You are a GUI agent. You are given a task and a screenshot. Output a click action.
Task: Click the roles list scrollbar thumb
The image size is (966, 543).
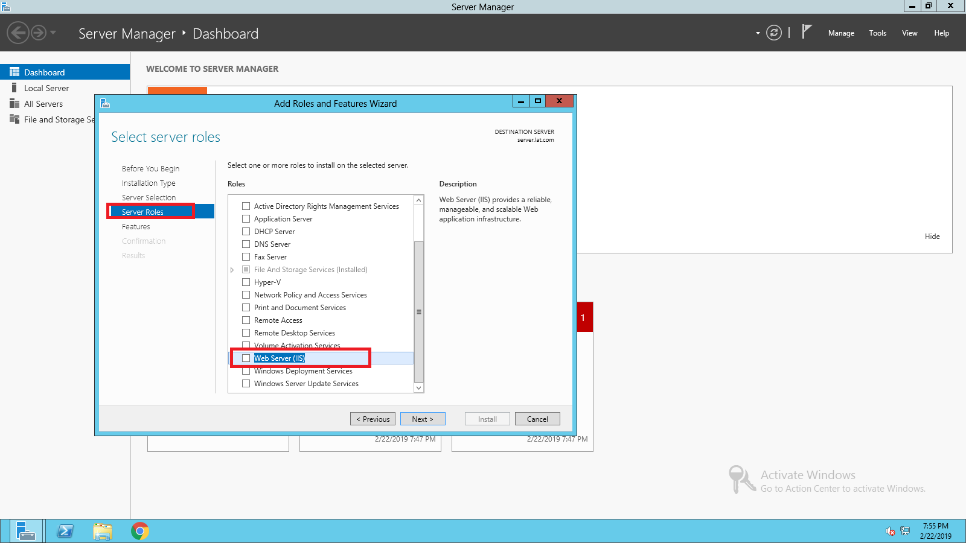419,311
